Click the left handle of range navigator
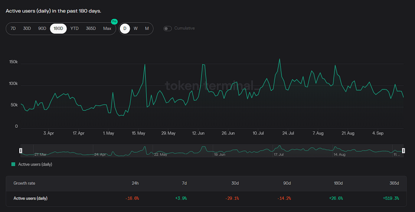 click(21, 150)
